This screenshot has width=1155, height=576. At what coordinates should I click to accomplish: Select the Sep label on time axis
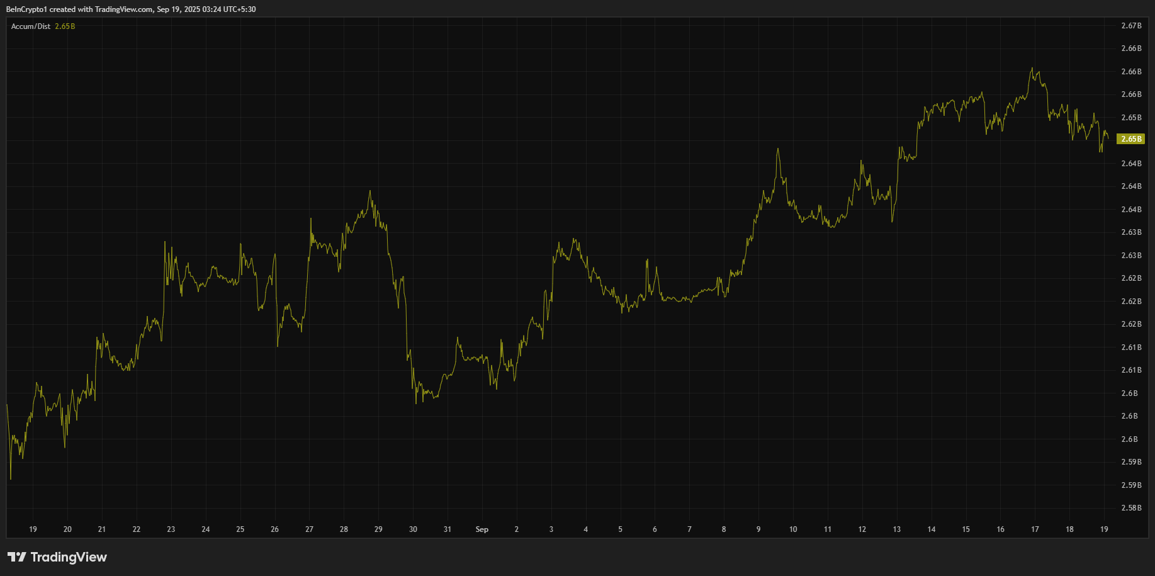[482, 529]
